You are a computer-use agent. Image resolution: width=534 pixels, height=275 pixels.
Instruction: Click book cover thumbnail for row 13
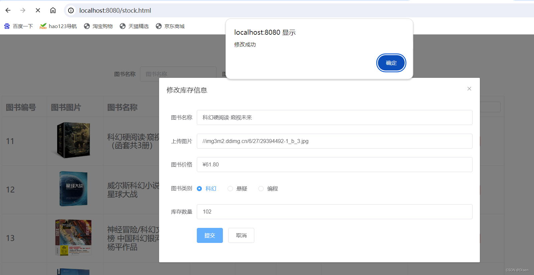click(x=73, y=238)
